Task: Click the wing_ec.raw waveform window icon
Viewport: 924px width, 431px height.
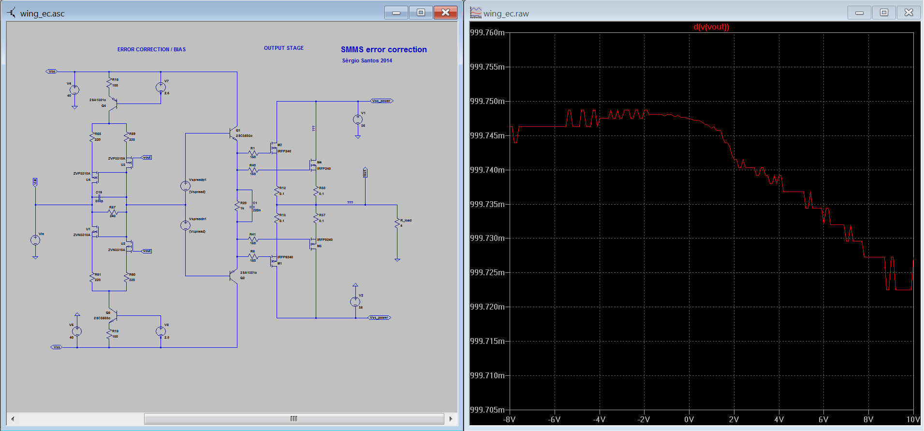Action: (x=476, y=13)
